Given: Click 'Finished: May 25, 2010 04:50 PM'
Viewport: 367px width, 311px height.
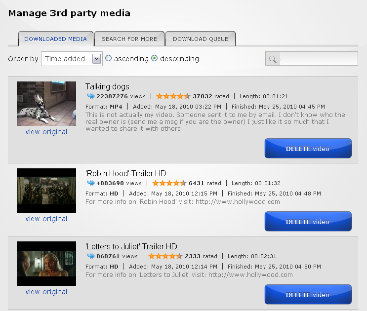Looking at the screenshot, I should click(274, 267).
